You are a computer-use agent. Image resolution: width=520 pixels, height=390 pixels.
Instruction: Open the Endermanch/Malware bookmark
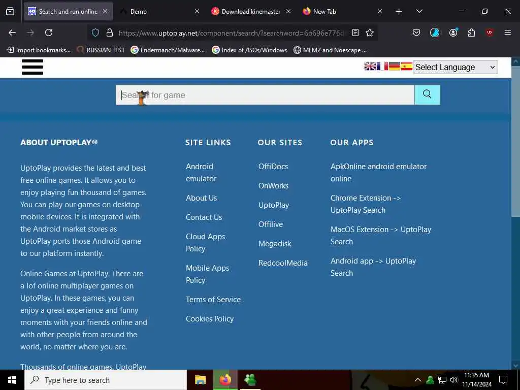click(168, 50)
